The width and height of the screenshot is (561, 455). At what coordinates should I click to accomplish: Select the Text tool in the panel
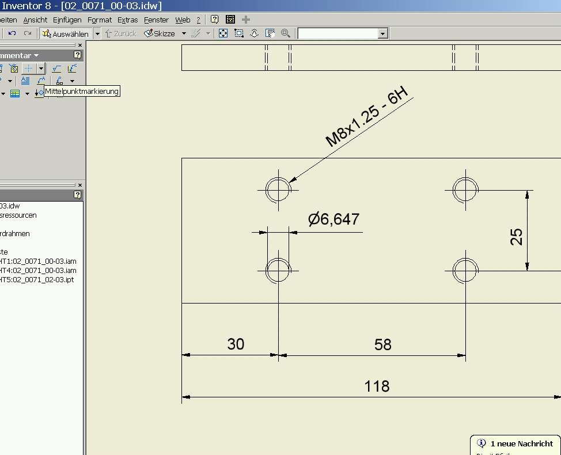point(25,81)
